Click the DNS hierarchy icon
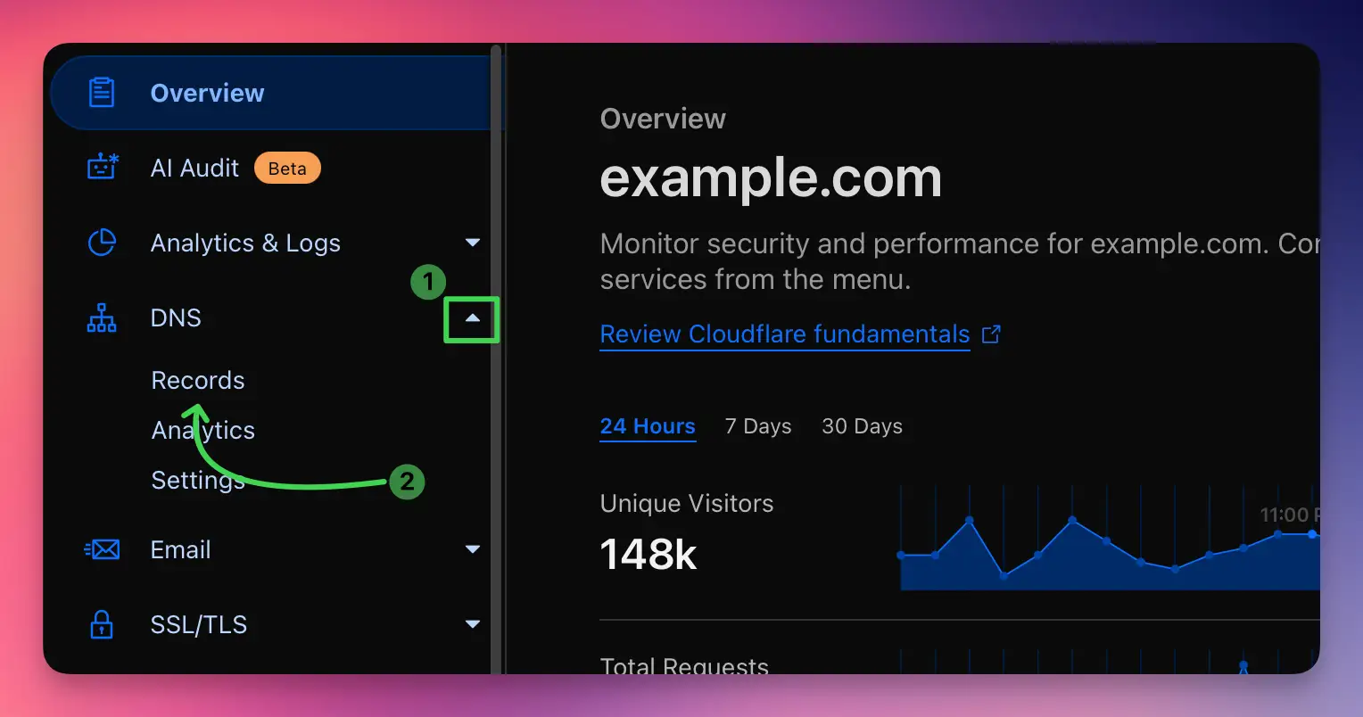The image size is (1363, 717). (102, 317)
